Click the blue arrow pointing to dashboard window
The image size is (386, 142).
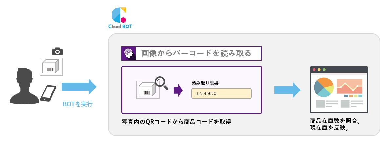coord(288,90)
